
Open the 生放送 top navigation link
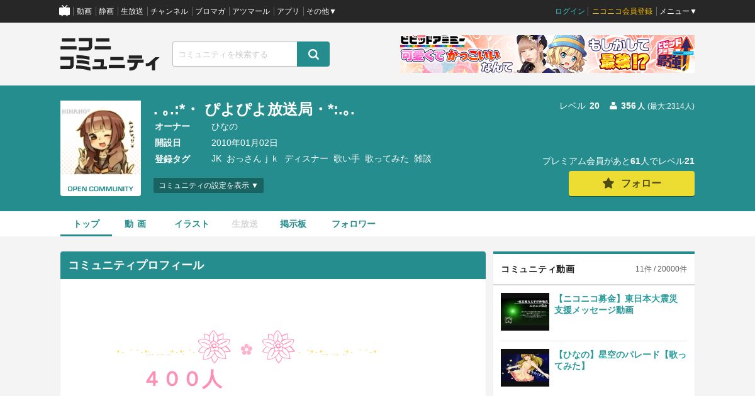coord(132,11)
